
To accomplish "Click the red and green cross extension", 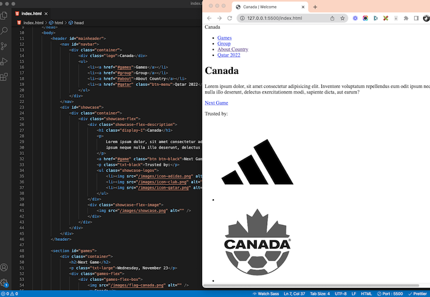I will (386, 18).
